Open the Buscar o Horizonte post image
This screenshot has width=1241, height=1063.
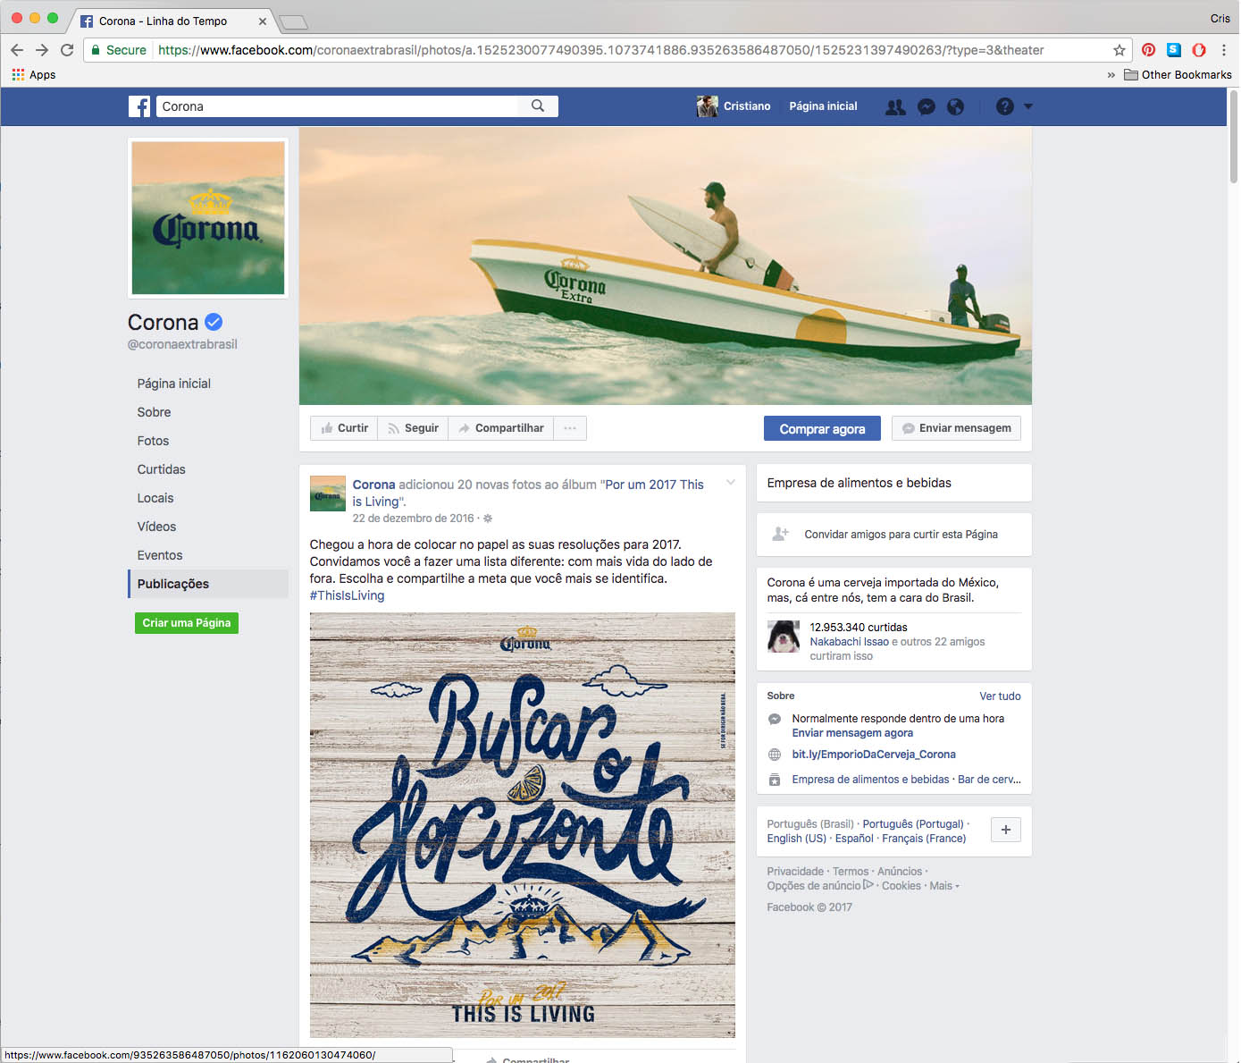(523, 825)
